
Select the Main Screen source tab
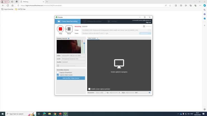[92, 38]
